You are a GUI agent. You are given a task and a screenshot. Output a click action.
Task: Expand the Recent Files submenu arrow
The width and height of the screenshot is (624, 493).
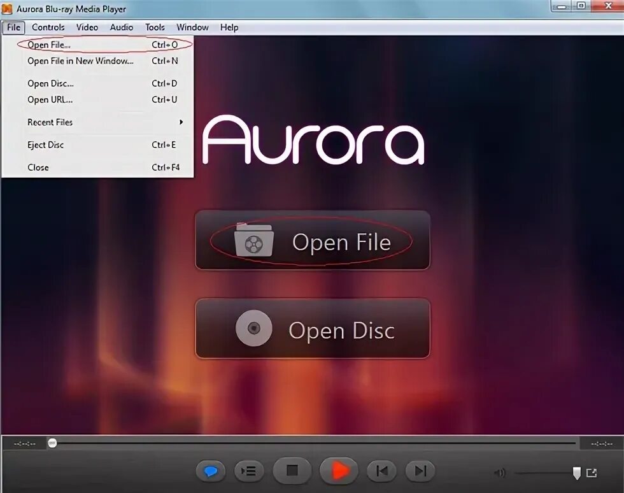[x=181, y=122]
